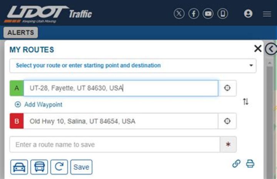Open UDOT Facebook page icon
Viewport: 277px width, 179px height.
[x=194, y=14]
